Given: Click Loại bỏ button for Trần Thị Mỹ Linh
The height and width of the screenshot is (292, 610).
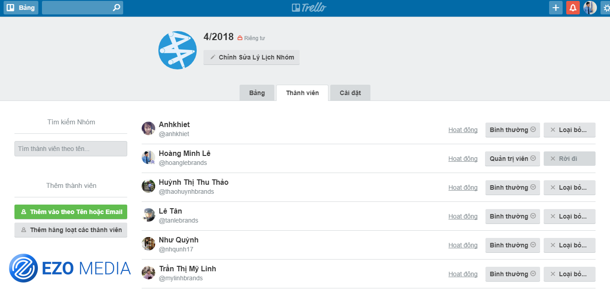Looking at the screenshot, I should coord(569,274).
